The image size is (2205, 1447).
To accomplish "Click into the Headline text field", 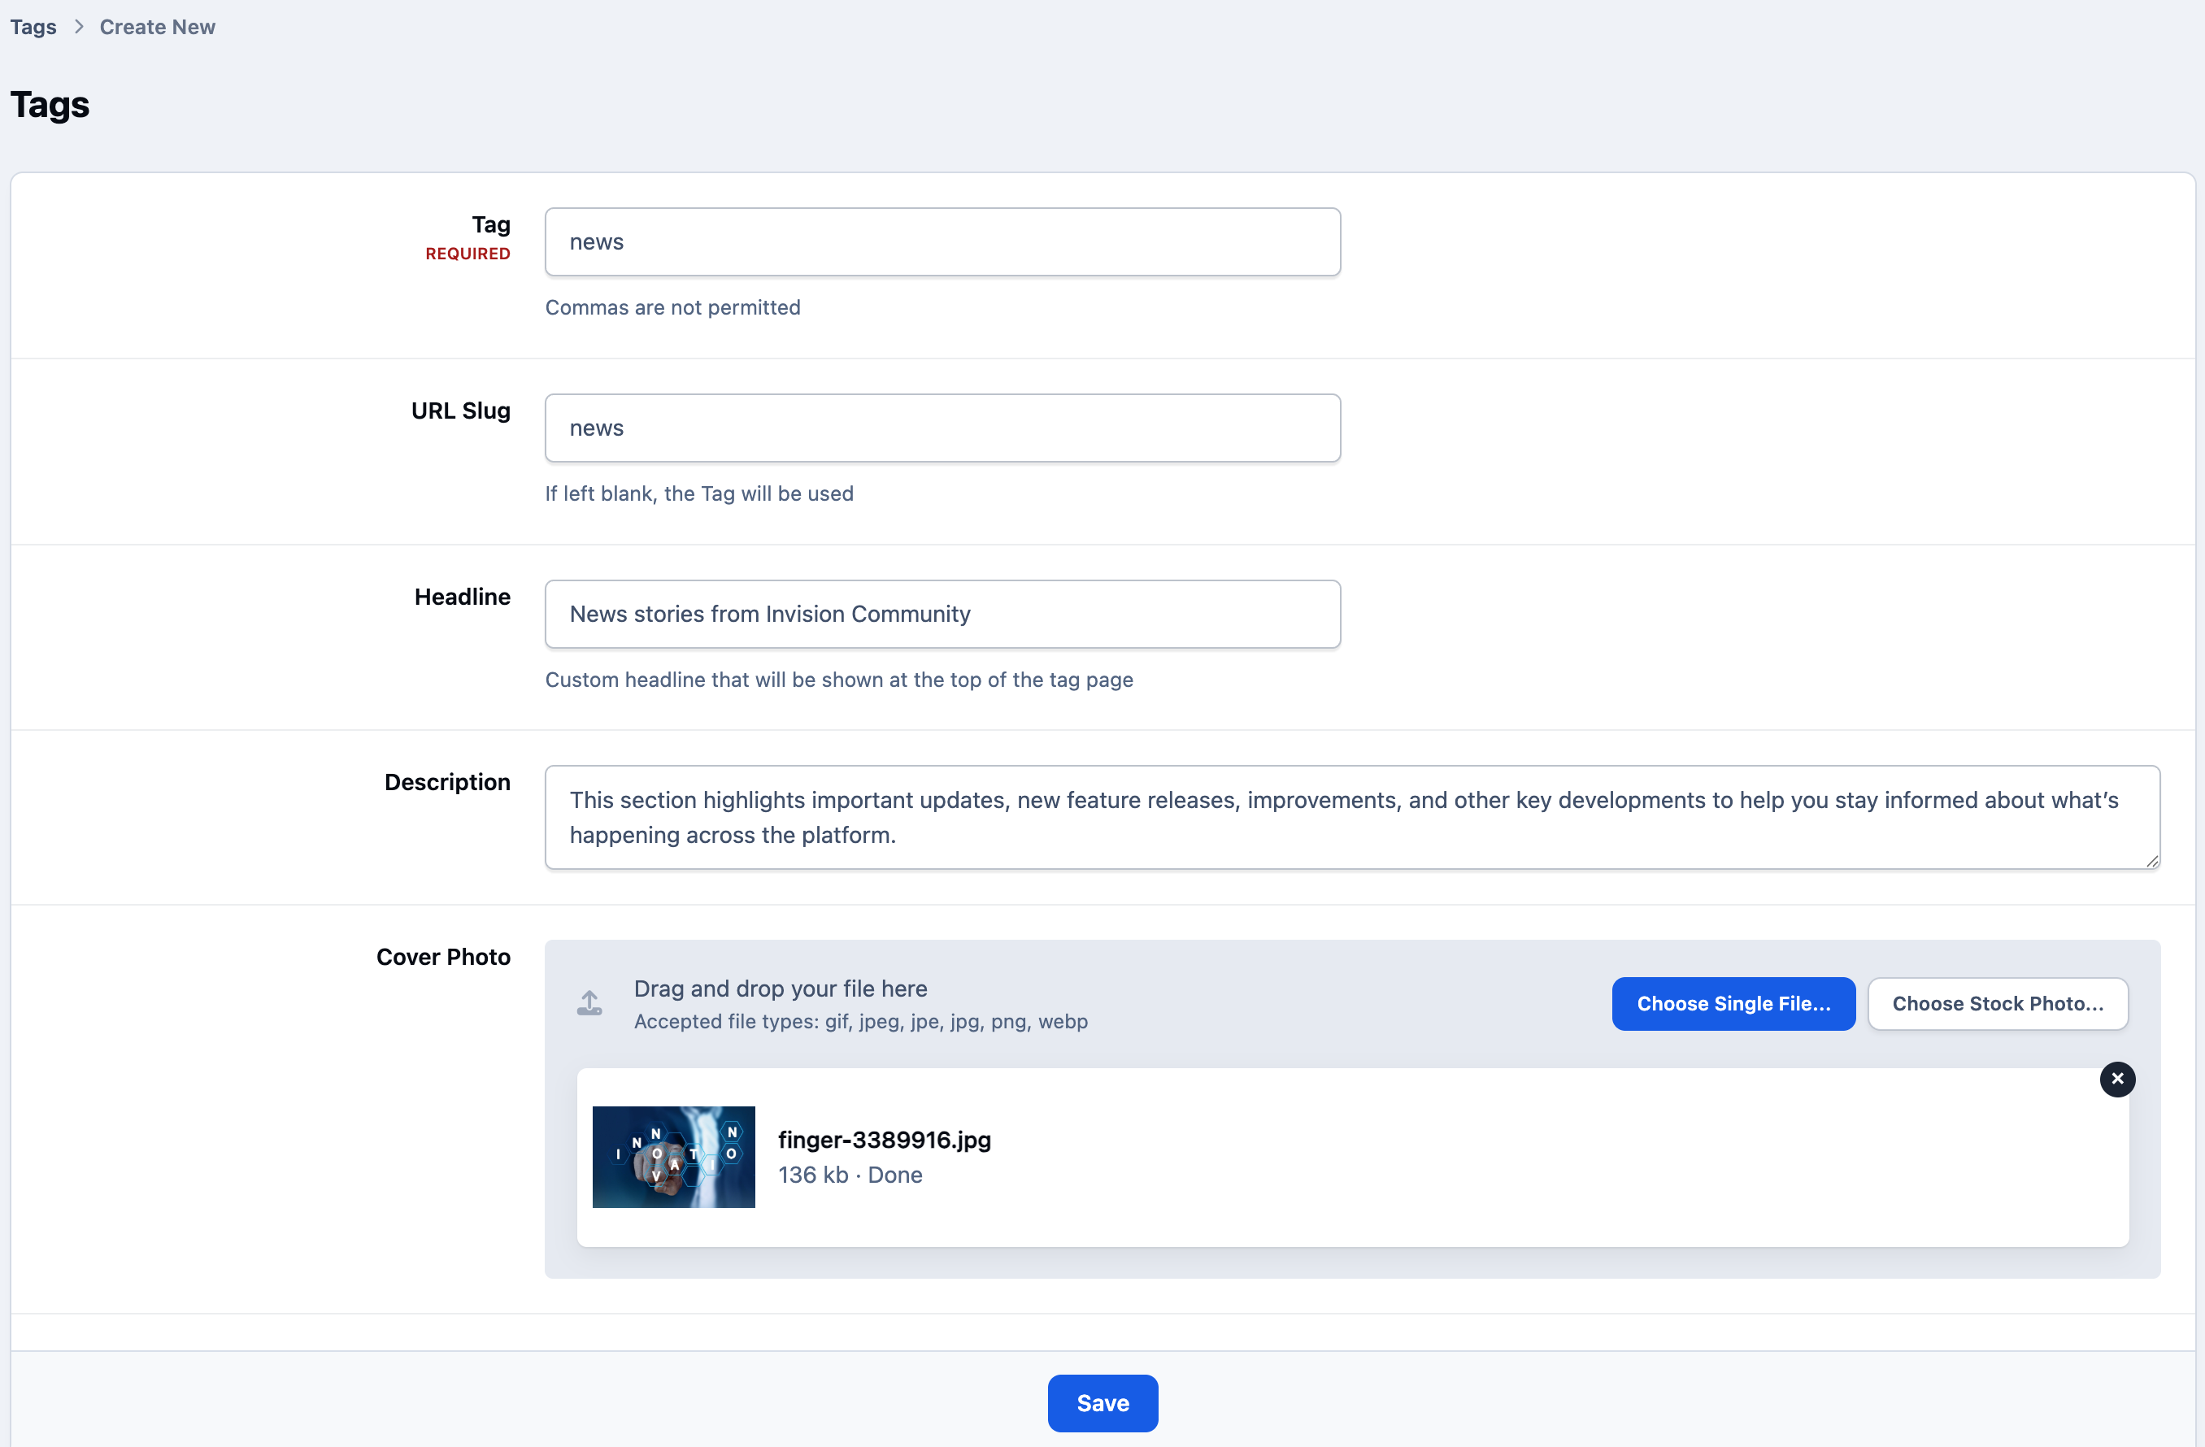I will click(x=942, y=615).
